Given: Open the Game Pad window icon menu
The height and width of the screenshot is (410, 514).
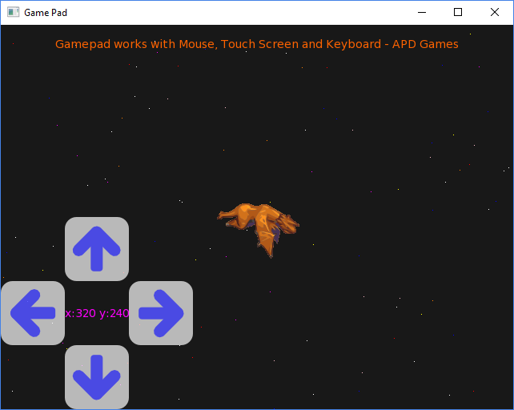Looking at the screenshot, I should [13, 12].
